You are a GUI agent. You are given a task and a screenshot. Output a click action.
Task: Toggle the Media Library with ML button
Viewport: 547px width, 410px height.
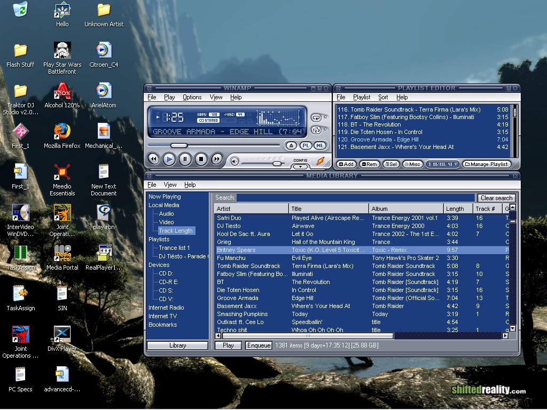click(x=319, y=146)
